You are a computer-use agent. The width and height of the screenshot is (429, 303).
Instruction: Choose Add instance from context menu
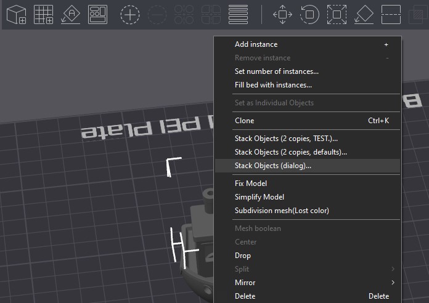(308, 44)
